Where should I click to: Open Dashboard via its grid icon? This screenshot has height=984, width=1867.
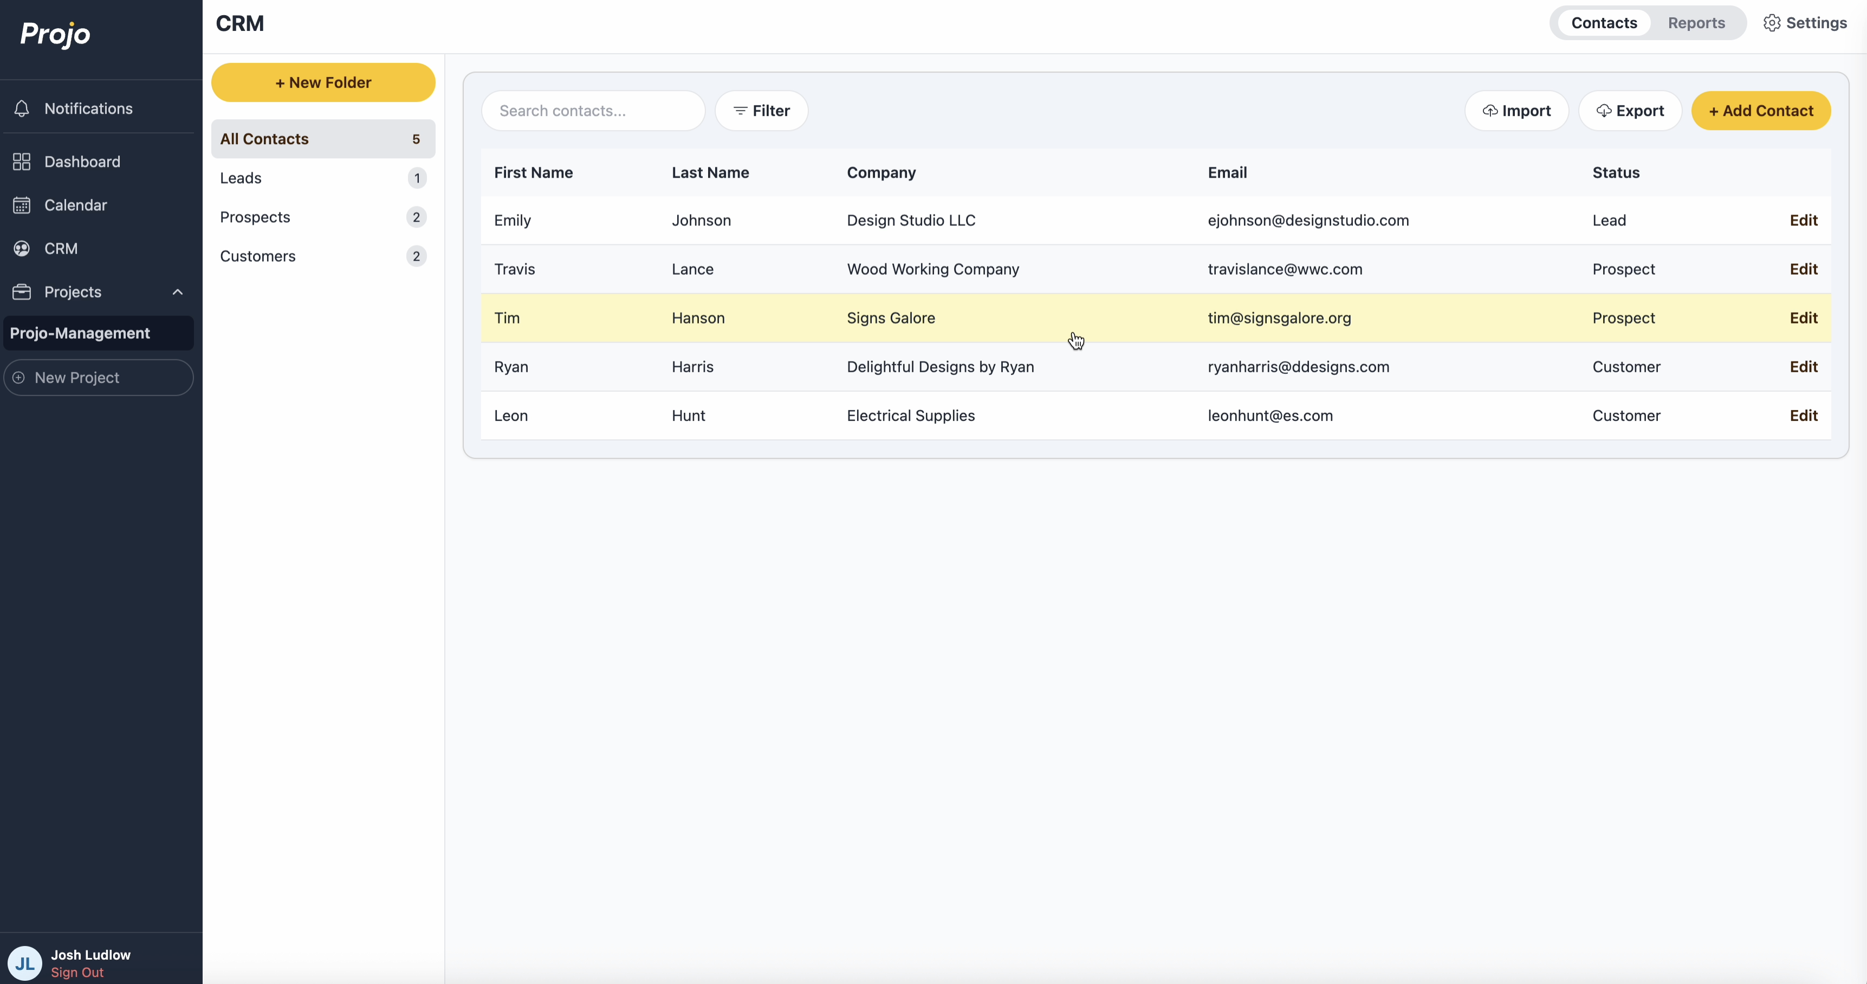point(22,161)
